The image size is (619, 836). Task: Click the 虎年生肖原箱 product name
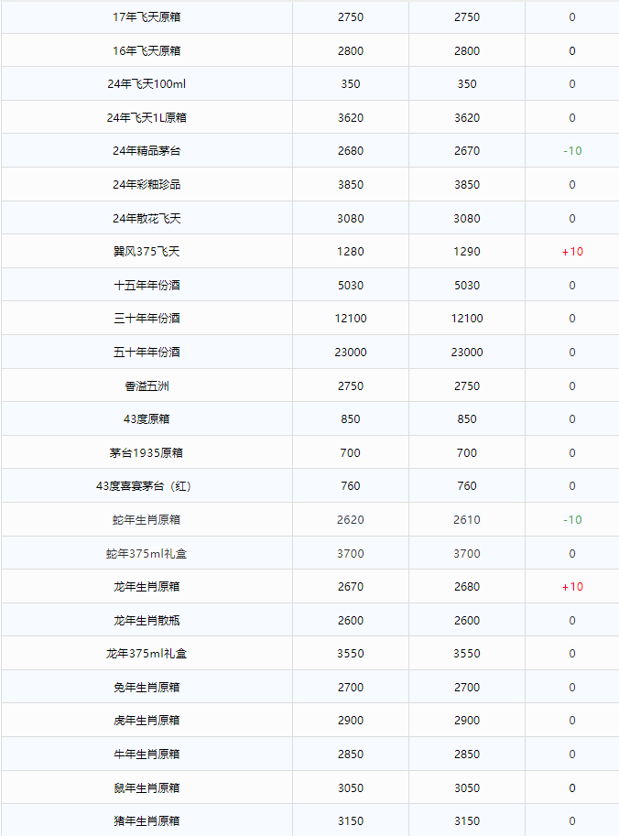[x=147, y=721]
